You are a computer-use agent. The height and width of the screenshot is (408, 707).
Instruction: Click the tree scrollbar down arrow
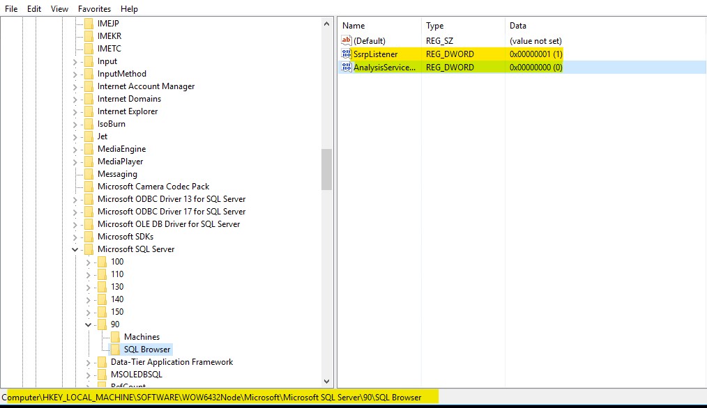tap(326, 382)
